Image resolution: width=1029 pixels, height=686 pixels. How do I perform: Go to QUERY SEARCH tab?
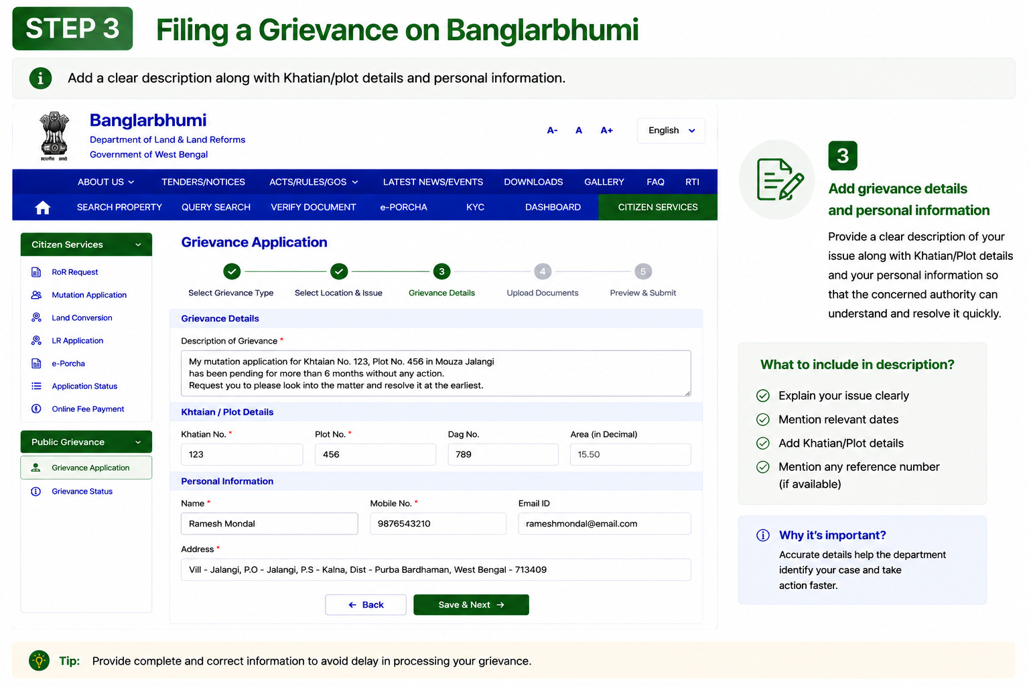click(x=216, y=208)
